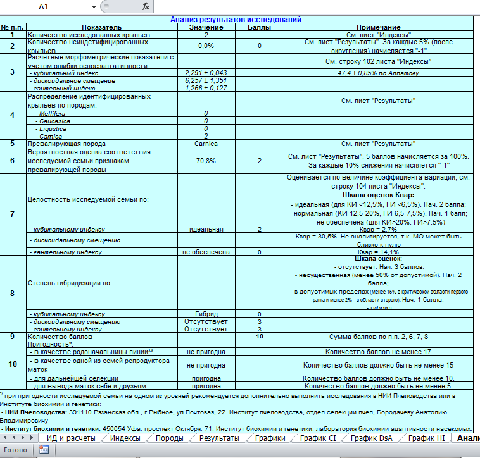Viewport: 480px width, 458px height.
Task: Open the График CI sheet tab
Action: [318, 438]
